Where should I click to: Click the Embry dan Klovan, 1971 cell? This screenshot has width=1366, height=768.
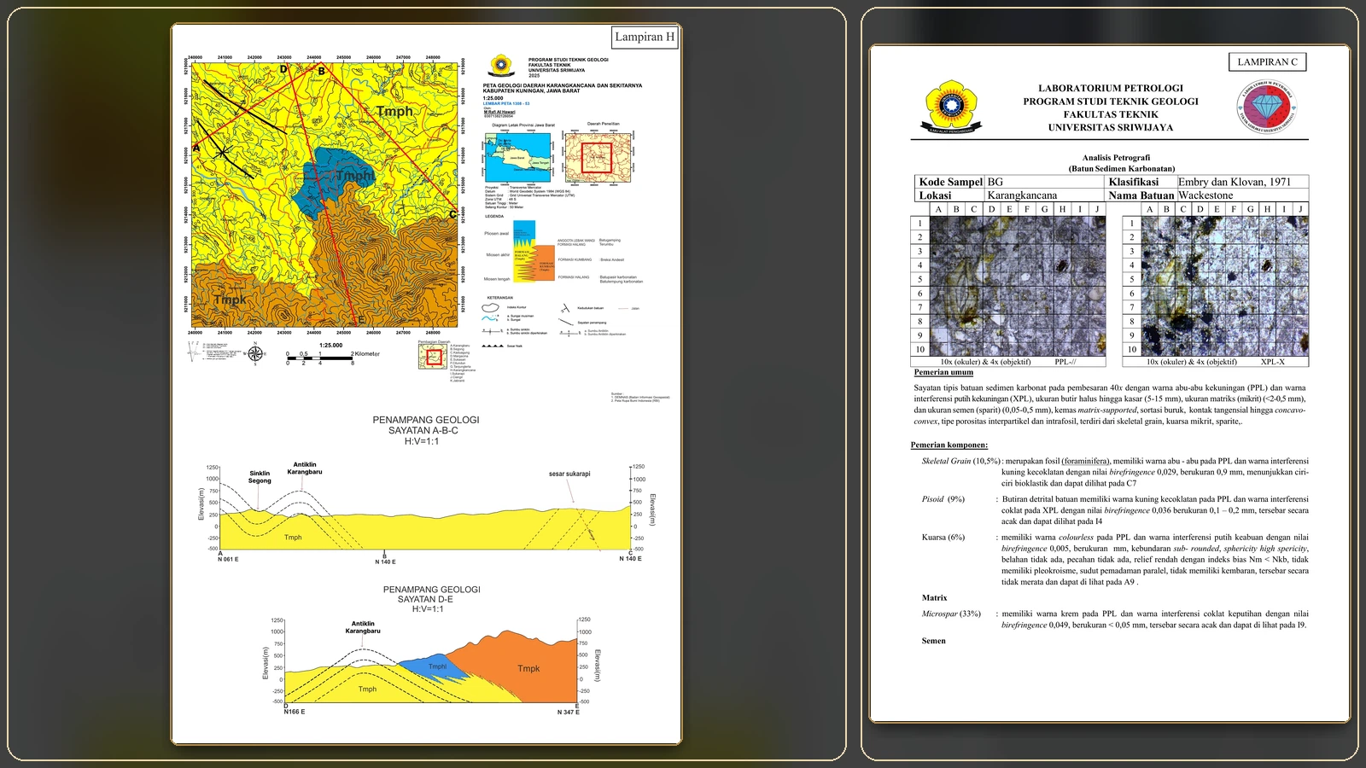coord(1235,182)
